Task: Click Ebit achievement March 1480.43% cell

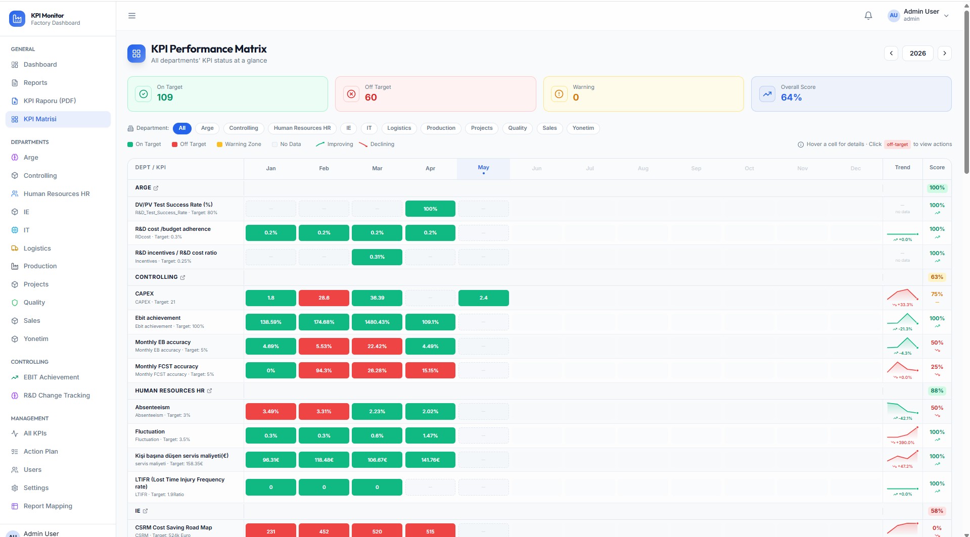Action: 377,322
